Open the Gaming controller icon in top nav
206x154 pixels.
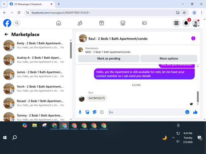click(x=144, y=23)
